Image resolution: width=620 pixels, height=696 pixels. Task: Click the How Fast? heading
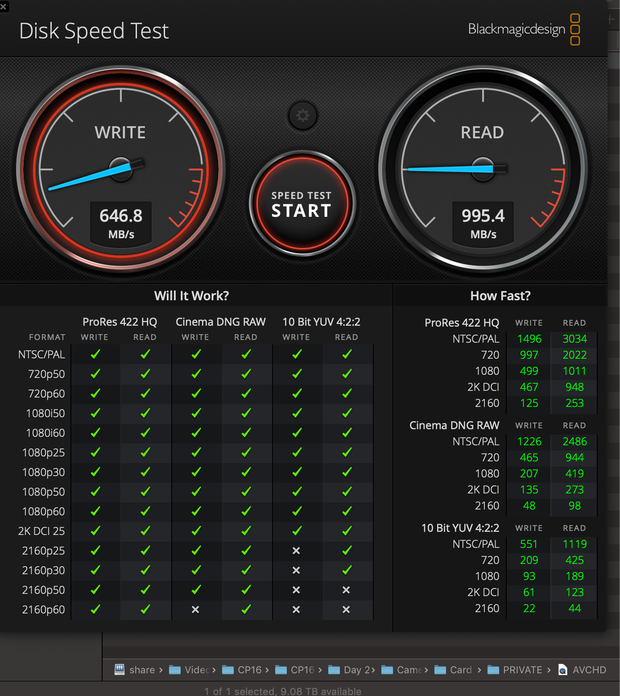coord(500,296)
